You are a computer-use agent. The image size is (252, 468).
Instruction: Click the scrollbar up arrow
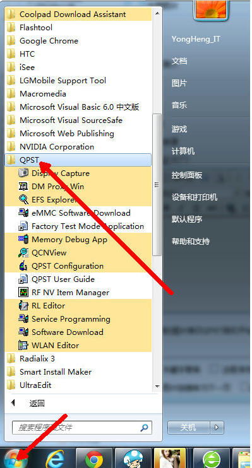pos(157,13)
